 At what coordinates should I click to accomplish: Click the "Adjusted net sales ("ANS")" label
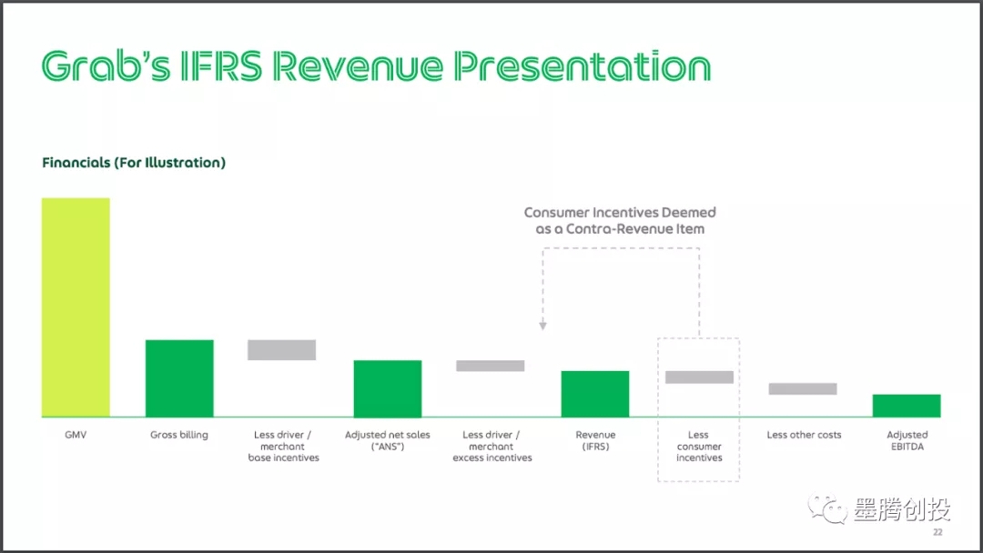click(388, 440)
